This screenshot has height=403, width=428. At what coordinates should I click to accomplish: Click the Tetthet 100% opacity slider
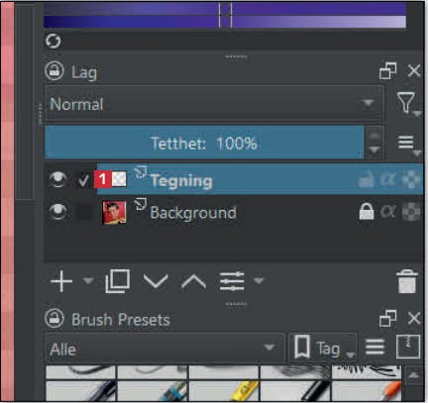204,144
